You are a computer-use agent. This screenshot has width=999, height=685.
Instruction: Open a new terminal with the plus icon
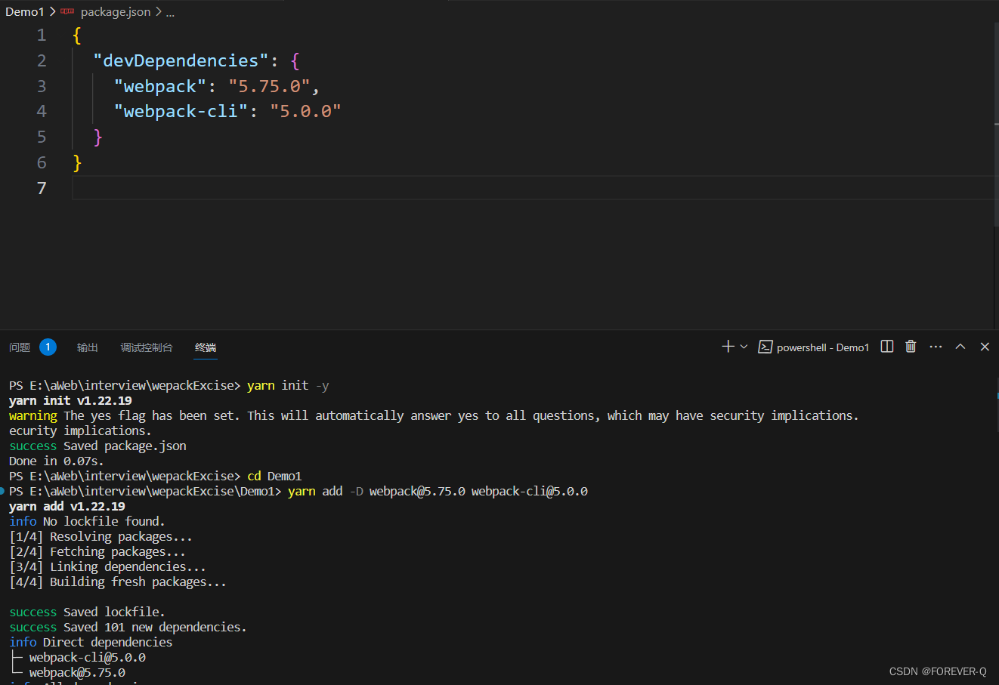tap(726, 346)
